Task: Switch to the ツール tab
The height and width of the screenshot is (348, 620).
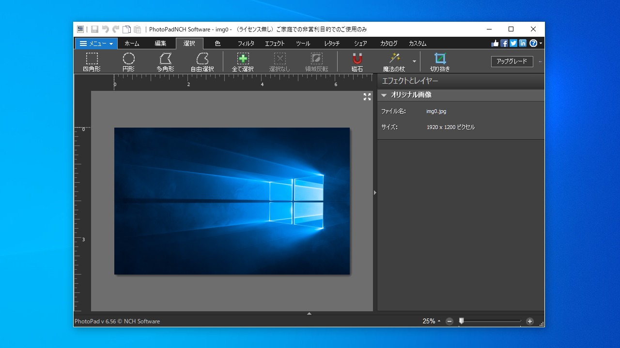Action: tap(303, 43)
